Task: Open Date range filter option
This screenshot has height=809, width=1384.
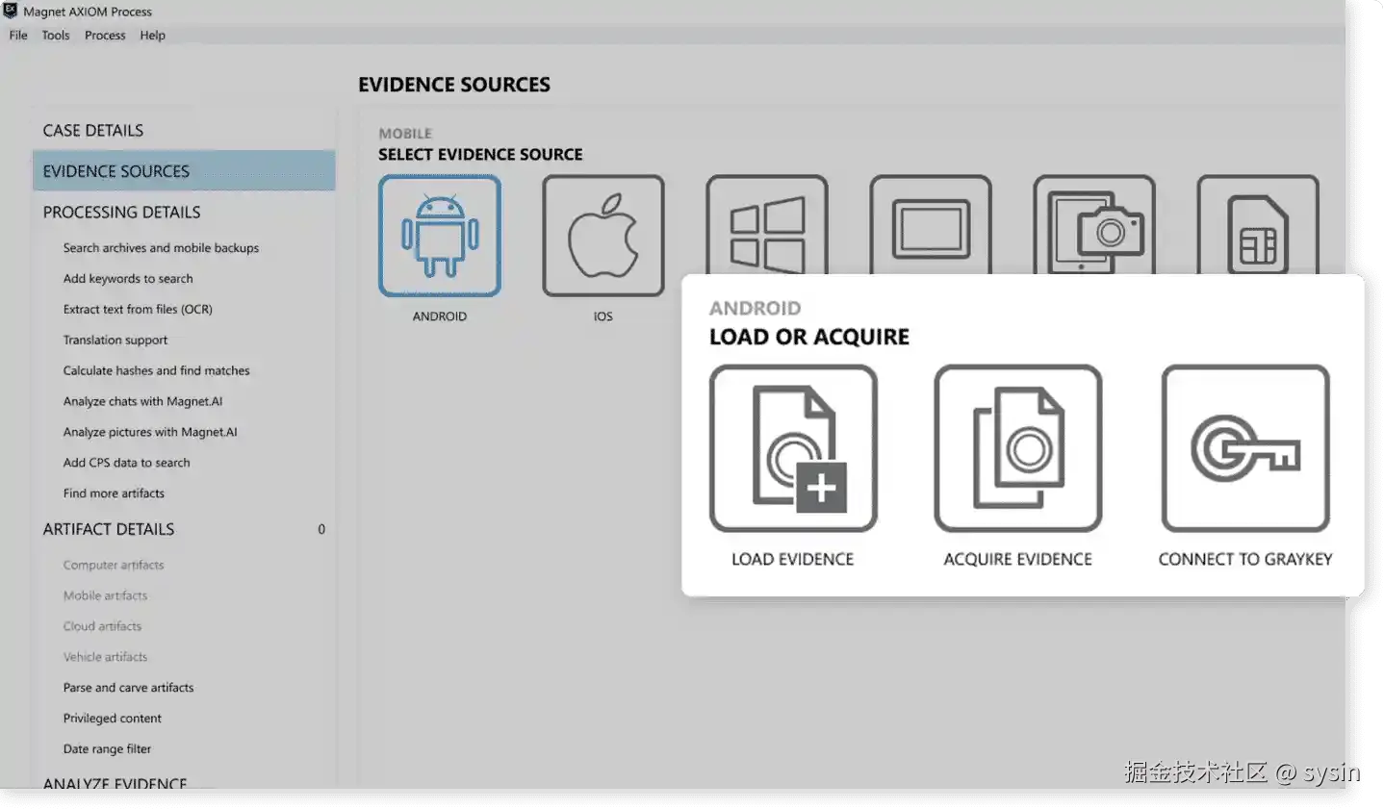Action: 107,749
